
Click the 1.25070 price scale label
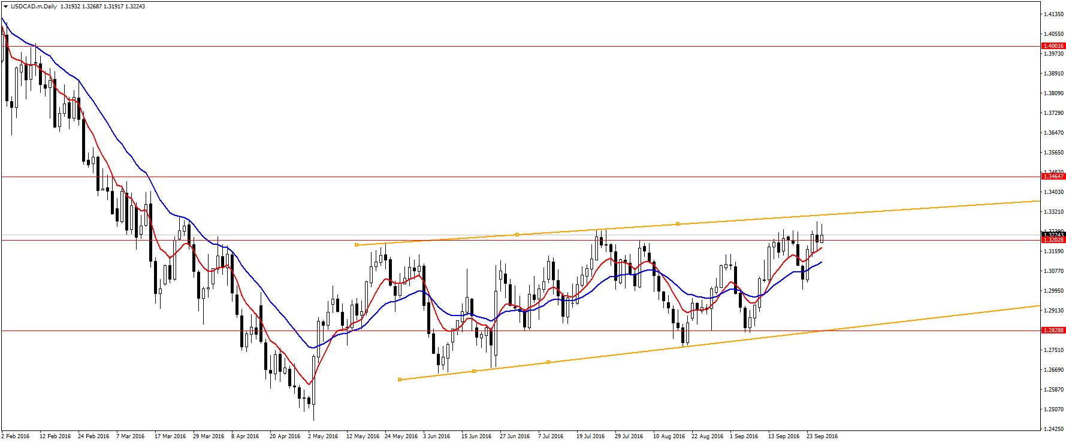pos(1054,409)
